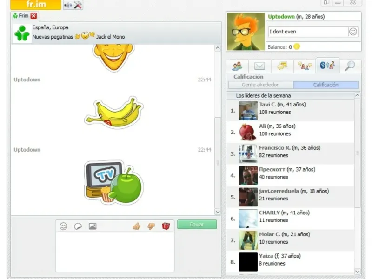
Task: Click Molar C. avatar photo
Action: [x=248, y=240]
